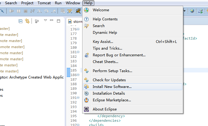Choose Eclipse Marketplace... entry
The image size is (208, 126).
[x=133, y=100]
